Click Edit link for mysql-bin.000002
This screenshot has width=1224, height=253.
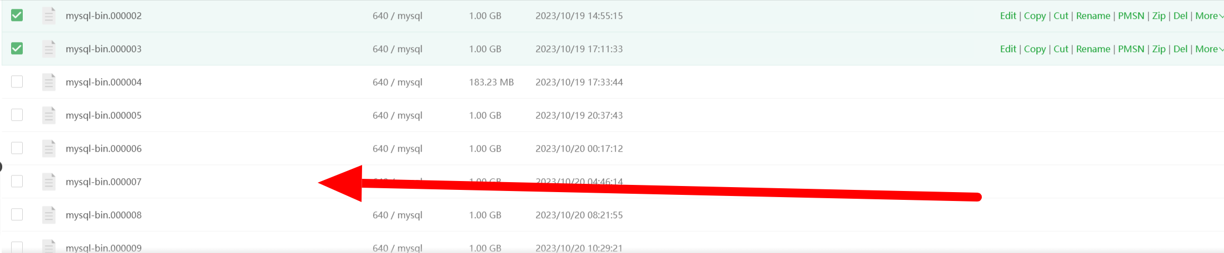(1008, 16)
